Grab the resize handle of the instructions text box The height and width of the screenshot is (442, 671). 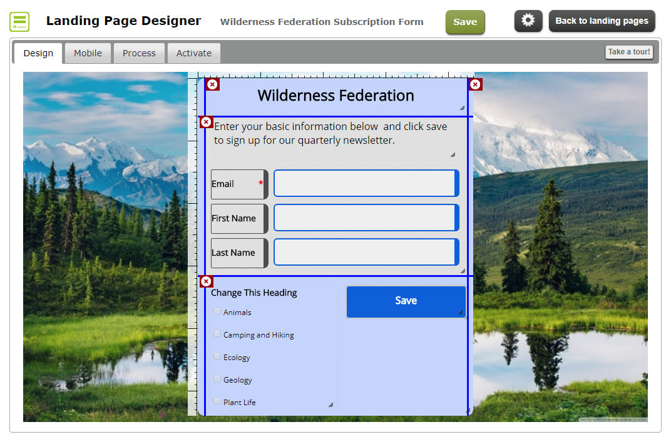pyautogui.click(x=453, y=155)
